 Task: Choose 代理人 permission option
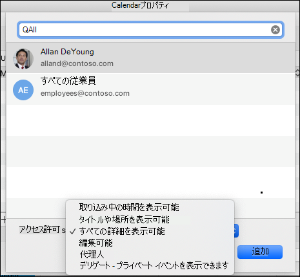click(x=92, y=254)
